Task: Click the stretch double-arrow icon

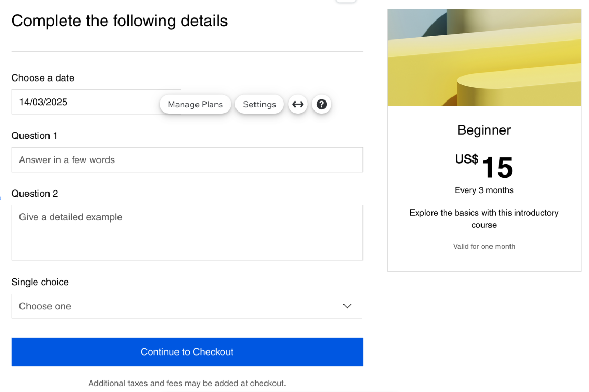Action: point(298,104)
